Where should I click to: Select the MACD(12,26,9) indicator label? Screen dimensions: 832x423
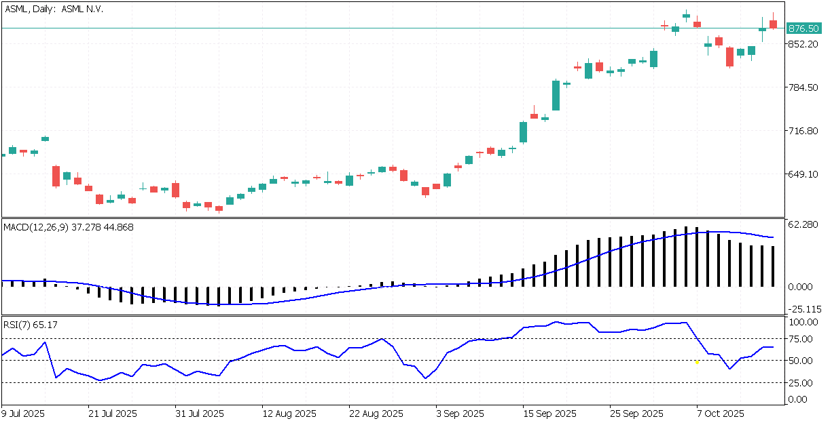(x=68, y=227)
